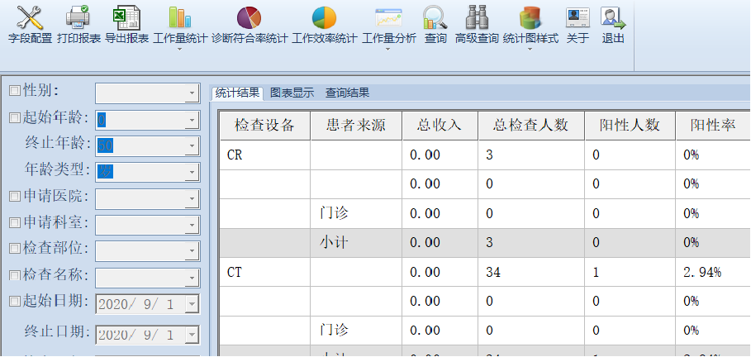Open 高级查询 binoculars icon
Image resolution: width=751 pixels, height=357 pixels.
click(477, 17)
